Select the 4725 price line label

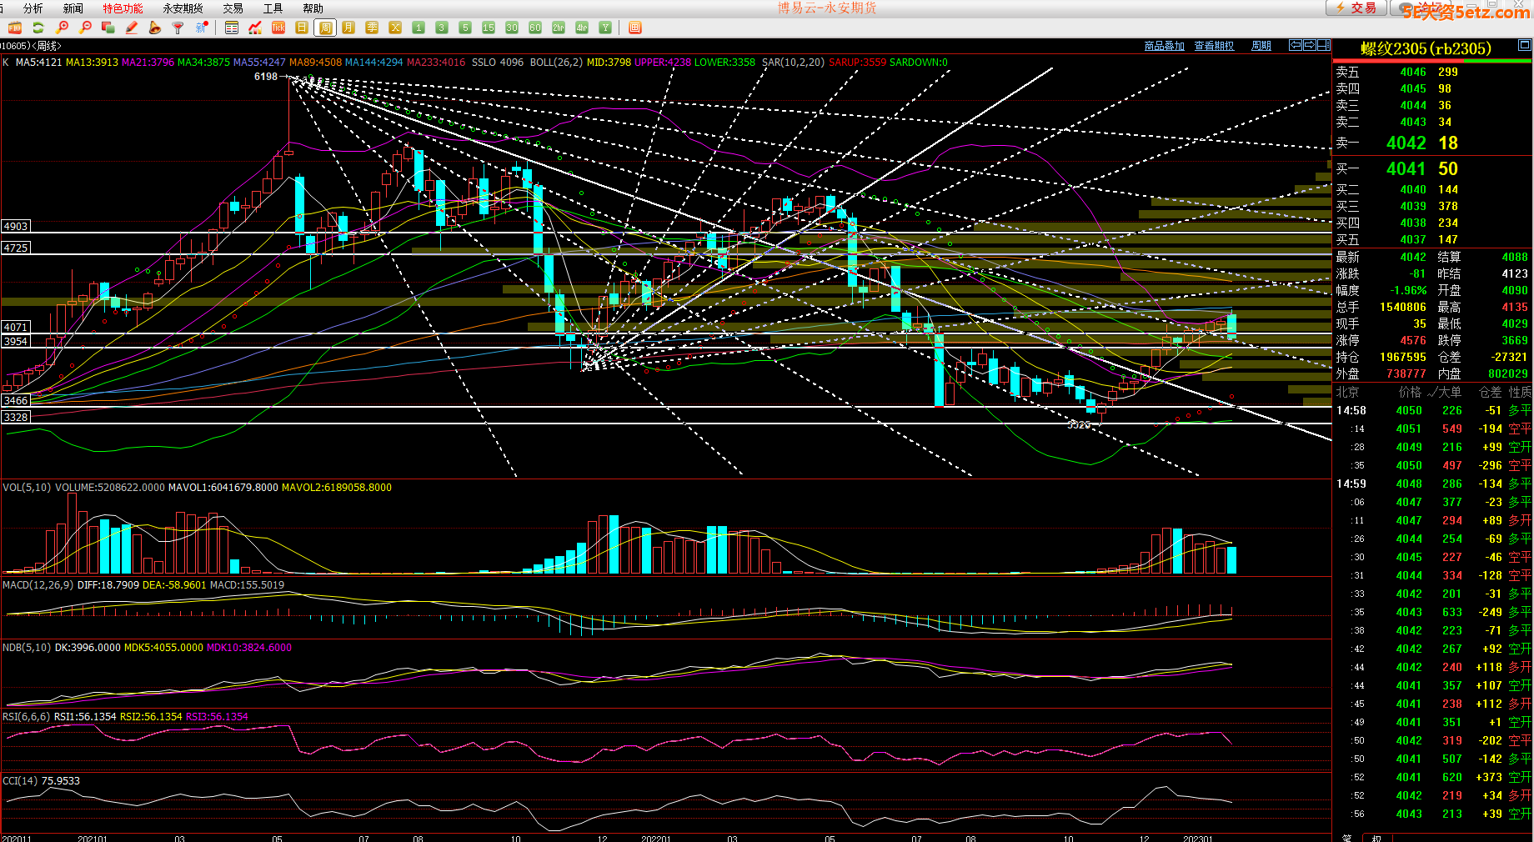pos(16,248)
